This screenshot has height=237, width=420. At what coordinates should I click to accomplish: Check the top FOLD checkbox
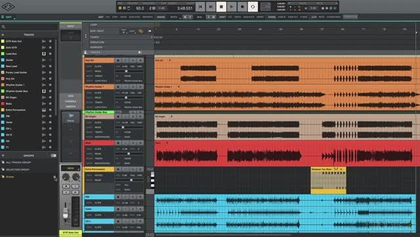pyautogui.click(x=152, y=175)
